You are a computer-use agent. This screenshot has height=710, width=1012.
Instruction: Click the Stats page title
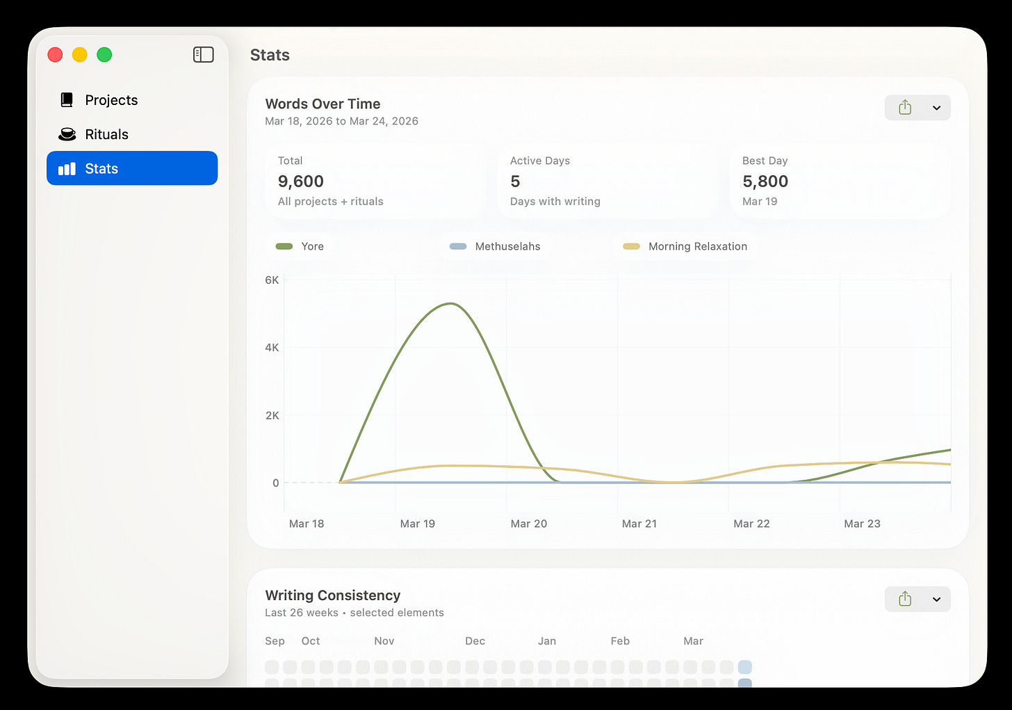tap(270, 55)
